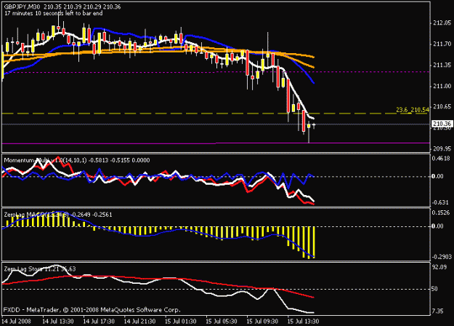Click the 211.70 price scale value
The image size is (454, 326).
point(442,44)
